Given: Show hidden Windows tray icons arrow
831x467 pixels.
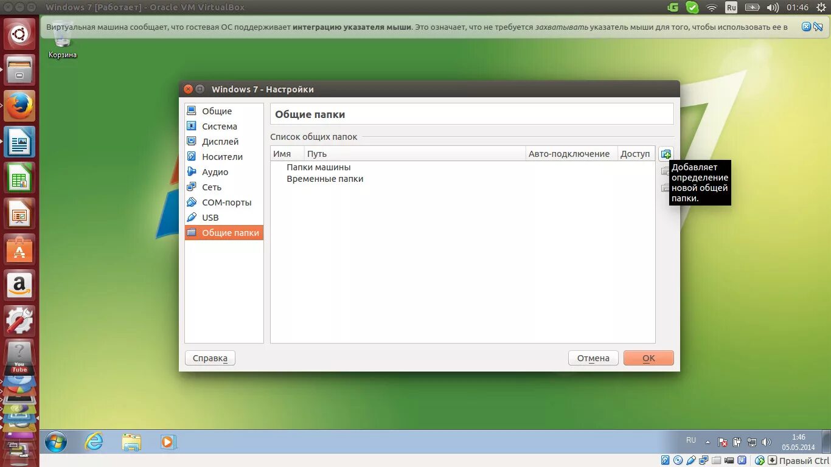Looking at the screenshot, I should [x=708, y=442].
